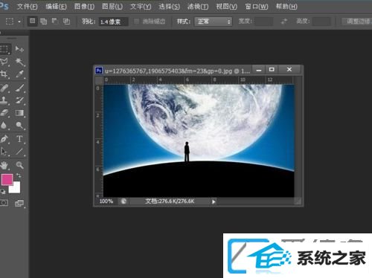Select the Move tool

point(19,49)
